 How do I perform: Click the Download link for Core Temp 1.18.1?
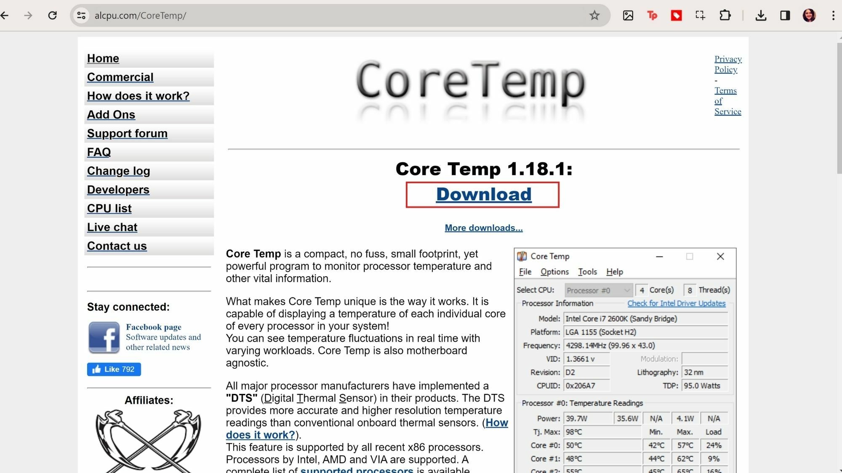pos(483,194)
